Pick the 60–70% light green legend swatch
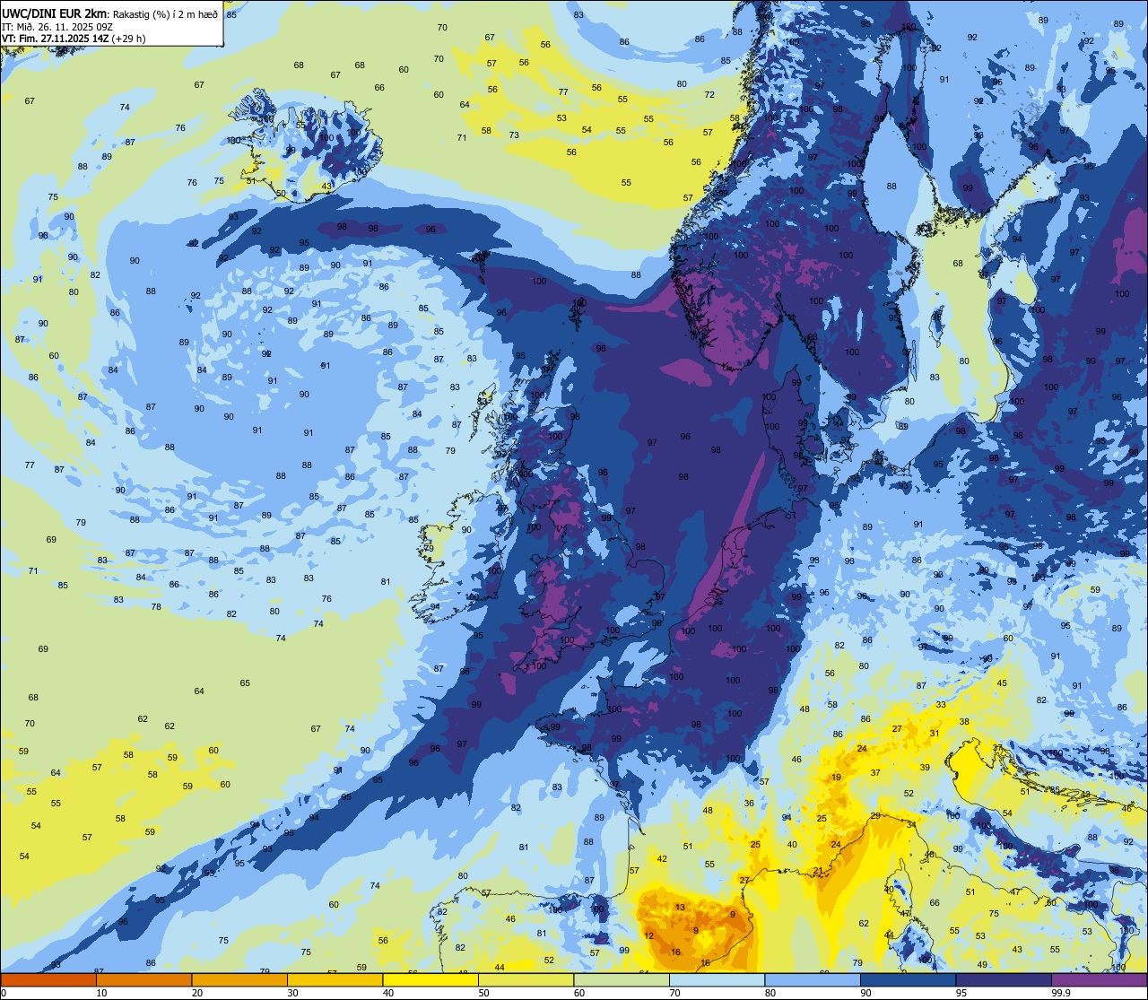Viewport: 1148px width, 1000px height. [622, 979]
